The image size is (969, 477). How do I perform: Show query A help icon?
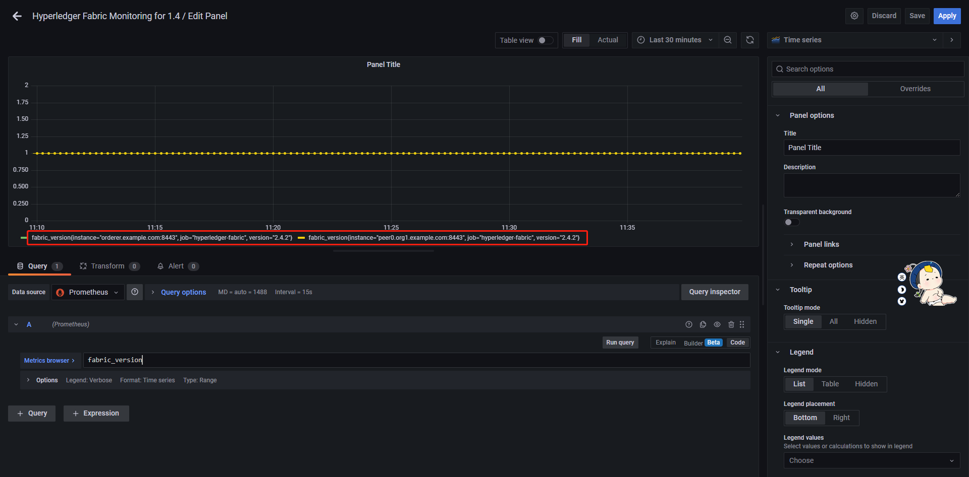click(x=689, y=324)
